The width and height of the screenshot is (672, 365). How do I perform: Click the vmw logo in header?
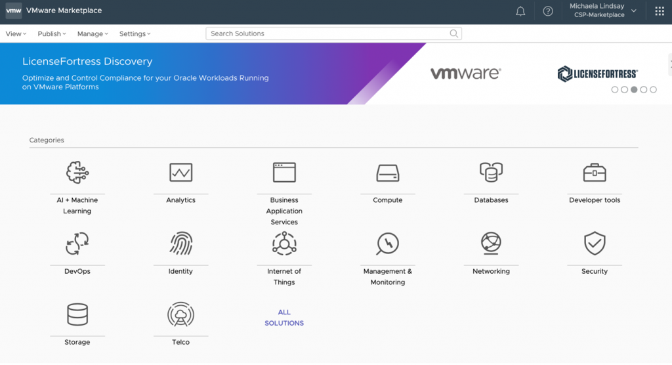(x=14, y=11)
